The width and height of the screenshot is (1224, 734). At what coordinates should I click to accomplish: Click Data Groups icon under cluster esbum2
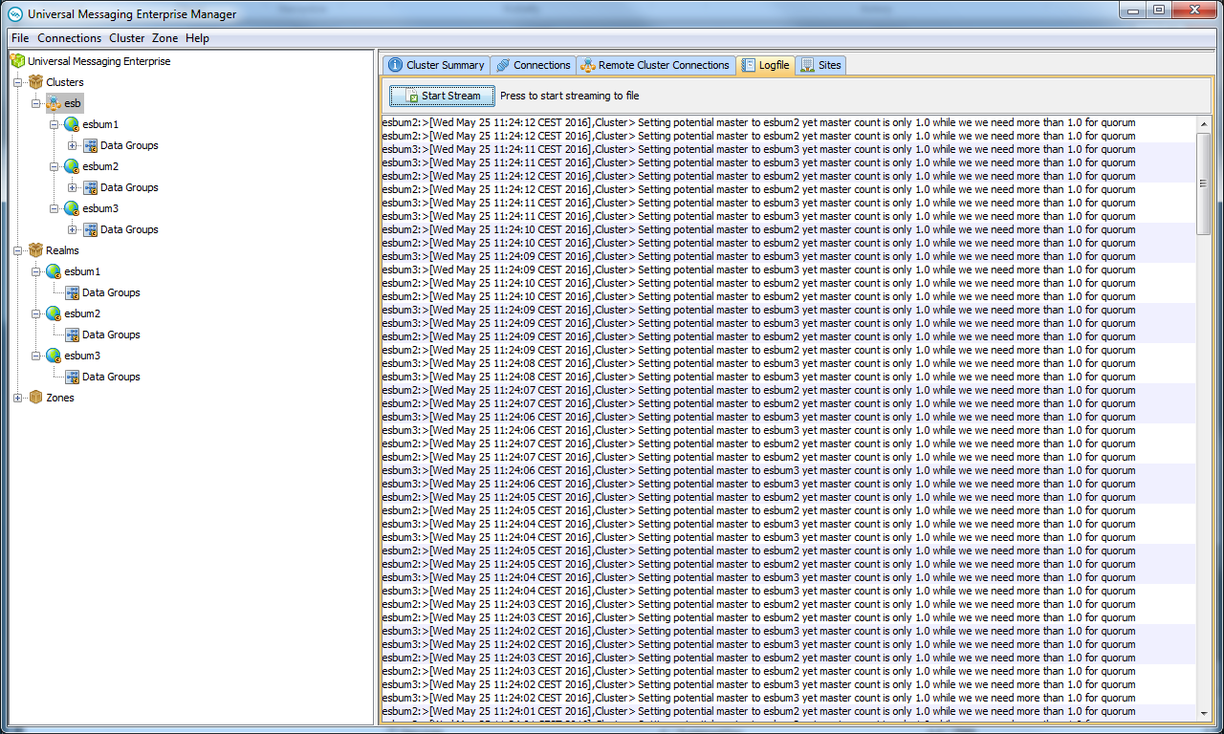click(x=90, y=187)
